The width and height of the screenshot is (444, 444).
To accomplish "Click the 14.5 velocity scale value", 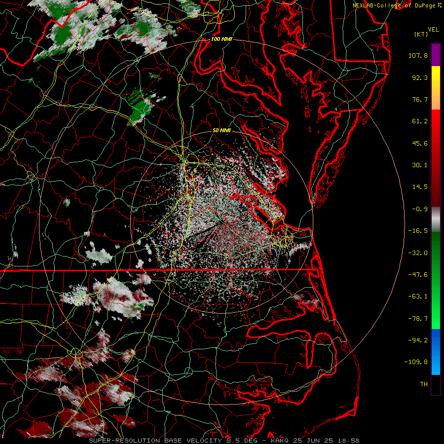I will (420, 187).
